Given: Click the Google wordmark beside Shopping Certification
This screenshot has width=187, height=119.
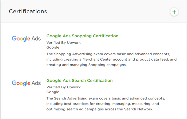Looking at the screenshot, I should click(21, 39).
